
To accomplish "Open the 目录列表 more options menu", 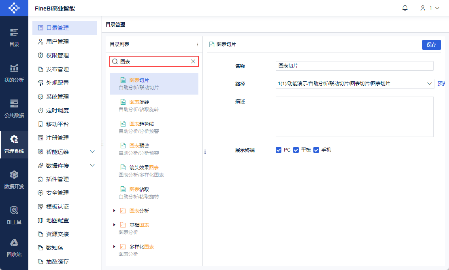I will click(198, 44).
